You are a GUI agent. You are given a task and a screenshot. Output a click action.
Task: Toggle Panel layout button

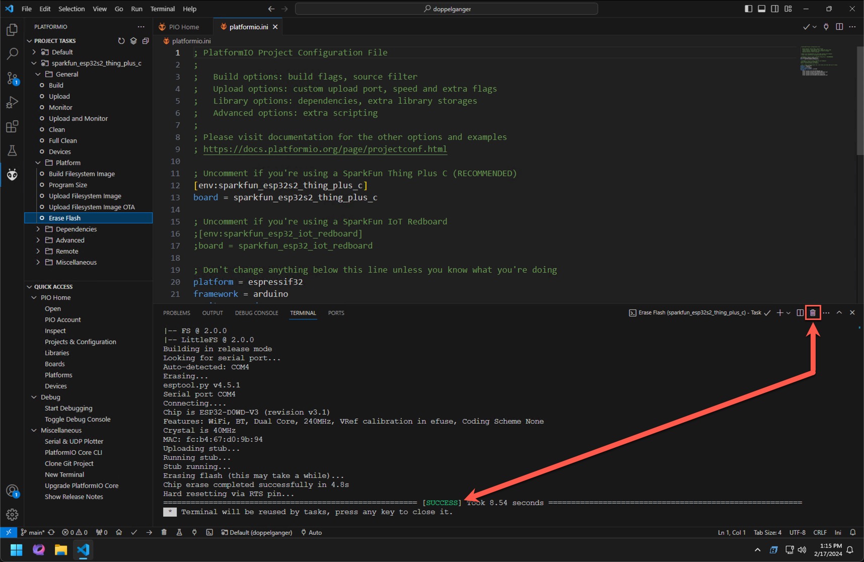761,9
